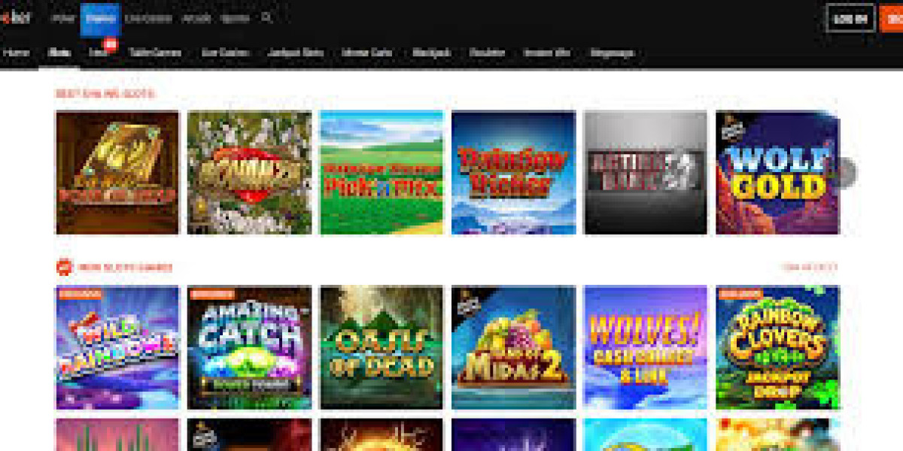Open the Roulette category
Screen dimensions: 903x451
tap(488, 53)
